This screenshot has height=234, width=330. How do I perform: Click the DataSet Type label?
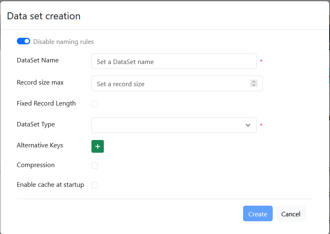pyautogui.click(x=36, y=124)
